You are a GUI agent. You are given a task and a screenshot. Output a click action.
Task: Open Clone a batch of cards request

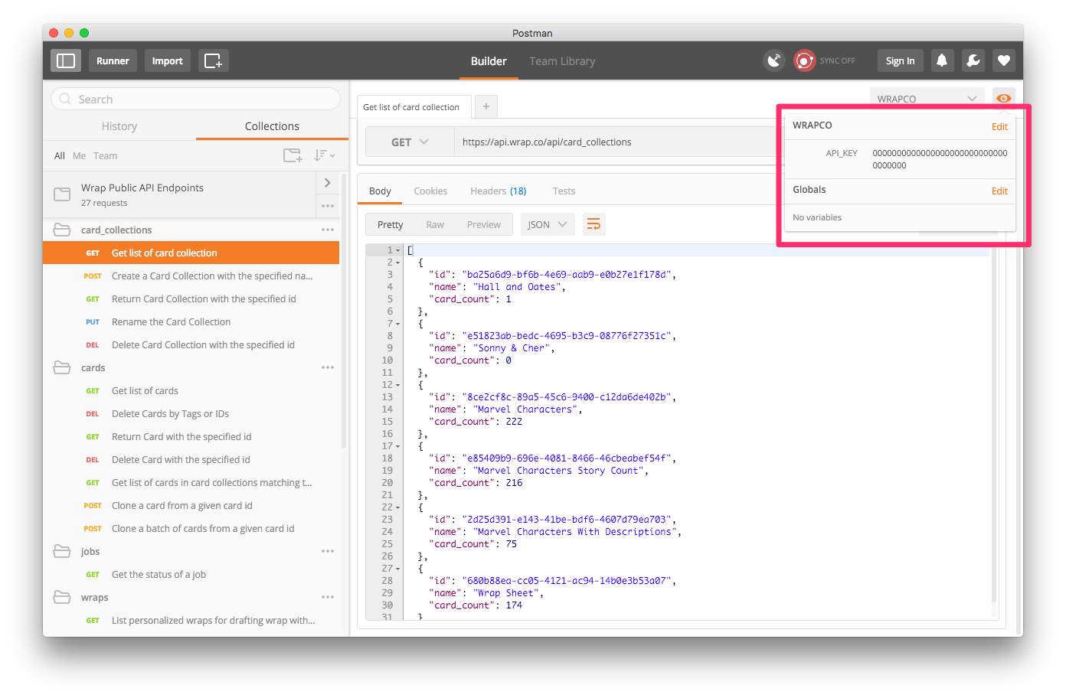[x=191, y=528]
